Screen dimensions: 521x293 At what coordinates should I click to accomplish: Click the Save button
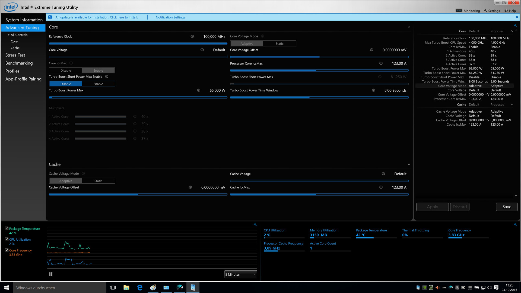tap(506, 207)
